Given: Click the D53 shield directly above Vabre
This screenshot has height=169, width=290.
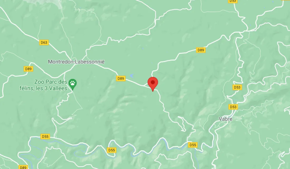Looking at the screenshot, I should point(233,107).
